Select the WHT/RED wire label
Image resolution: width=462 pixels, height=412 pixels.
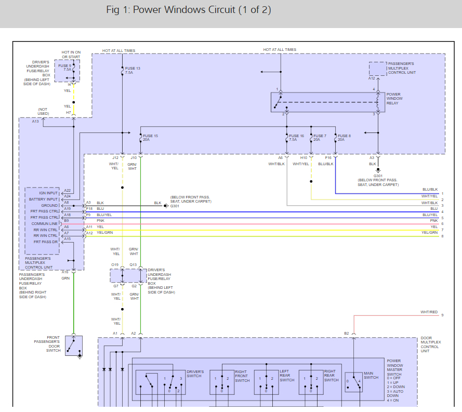pos(429,312)
